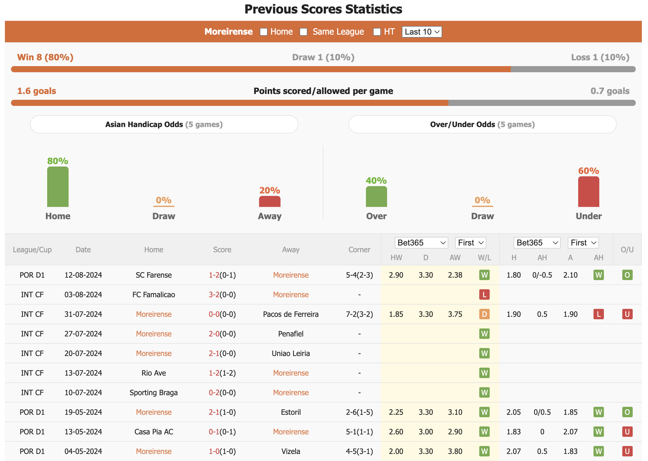Click the U badge in Pacos de Ferreira row
Screen dimensions: 648x461
pos(627,314)
